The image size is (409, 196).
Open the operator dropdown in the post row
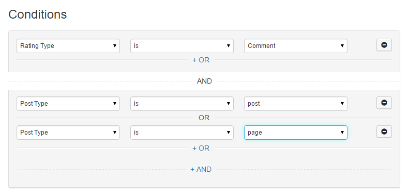pos(182,104)
